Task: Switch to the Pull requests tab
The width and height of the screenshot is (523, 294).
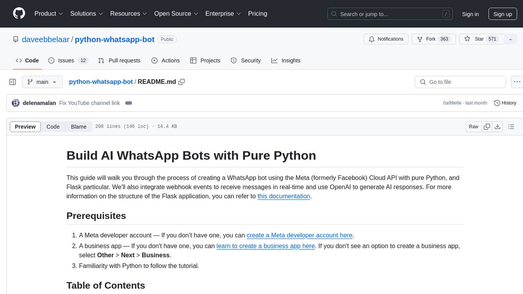Action: point(119,60)
